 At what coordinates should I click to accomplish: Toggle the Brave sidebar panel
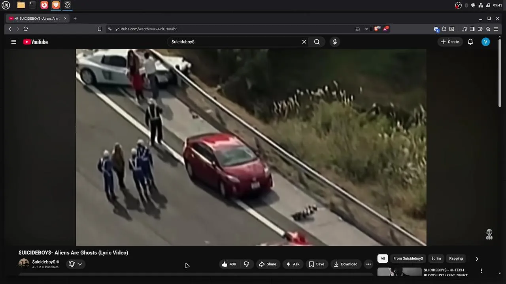click(472, 29)
